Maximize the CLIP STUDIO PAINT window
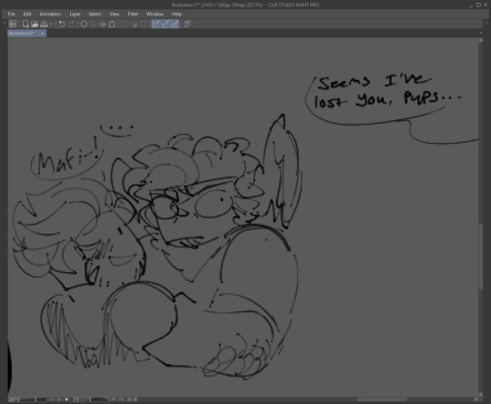Screen dimensions: 491x404 (478, 5)
